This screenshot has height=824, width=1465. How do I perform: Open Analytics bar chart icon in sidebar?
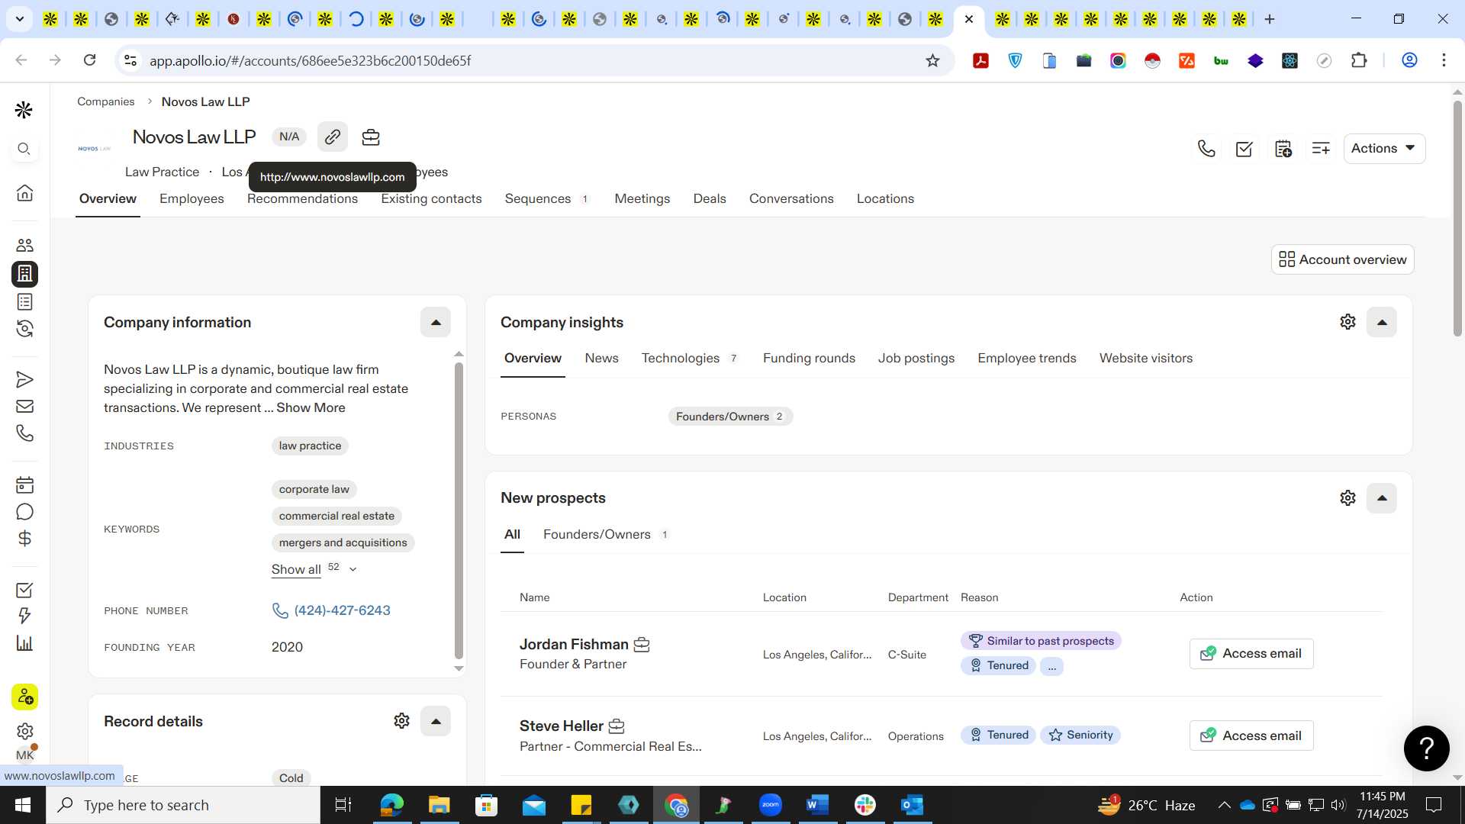(x=24, y=642)
